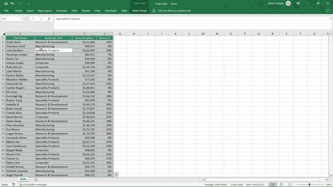Select the Data sheet tab
Image resolution: width=333 pixels, height=187 pixels.
(x=23, y=179)
